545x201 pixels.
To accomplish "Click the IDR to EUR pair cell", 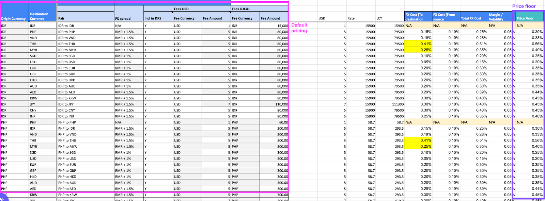I will pos(85,68).
